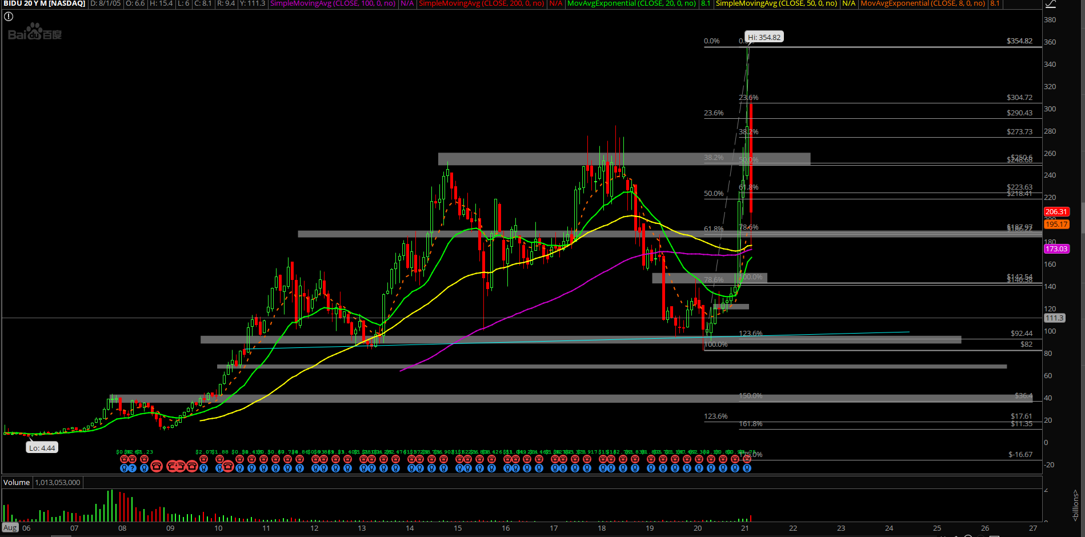Click year 08 on the time axis
1085x537 pixels.
[x=122, y=528]
